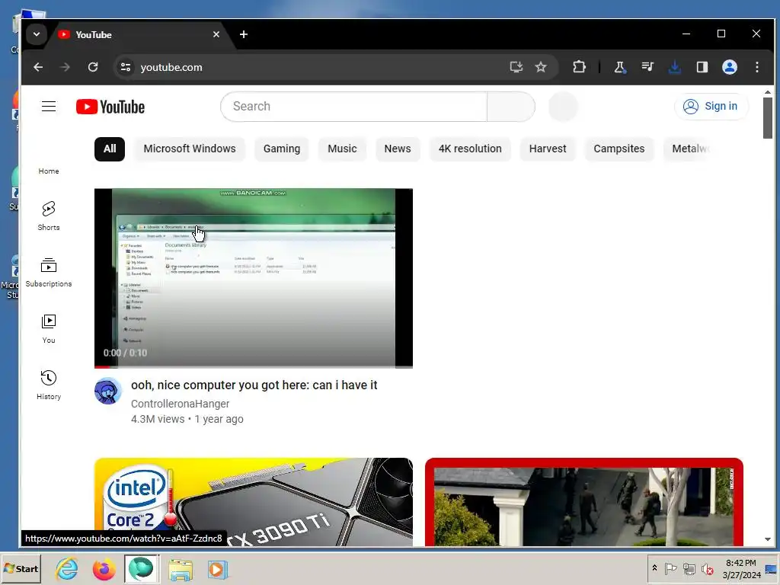Viewport: 780px width, 585px height.
Task: Open Windows Explorer folder on taskbar
Action: point(181,570)
